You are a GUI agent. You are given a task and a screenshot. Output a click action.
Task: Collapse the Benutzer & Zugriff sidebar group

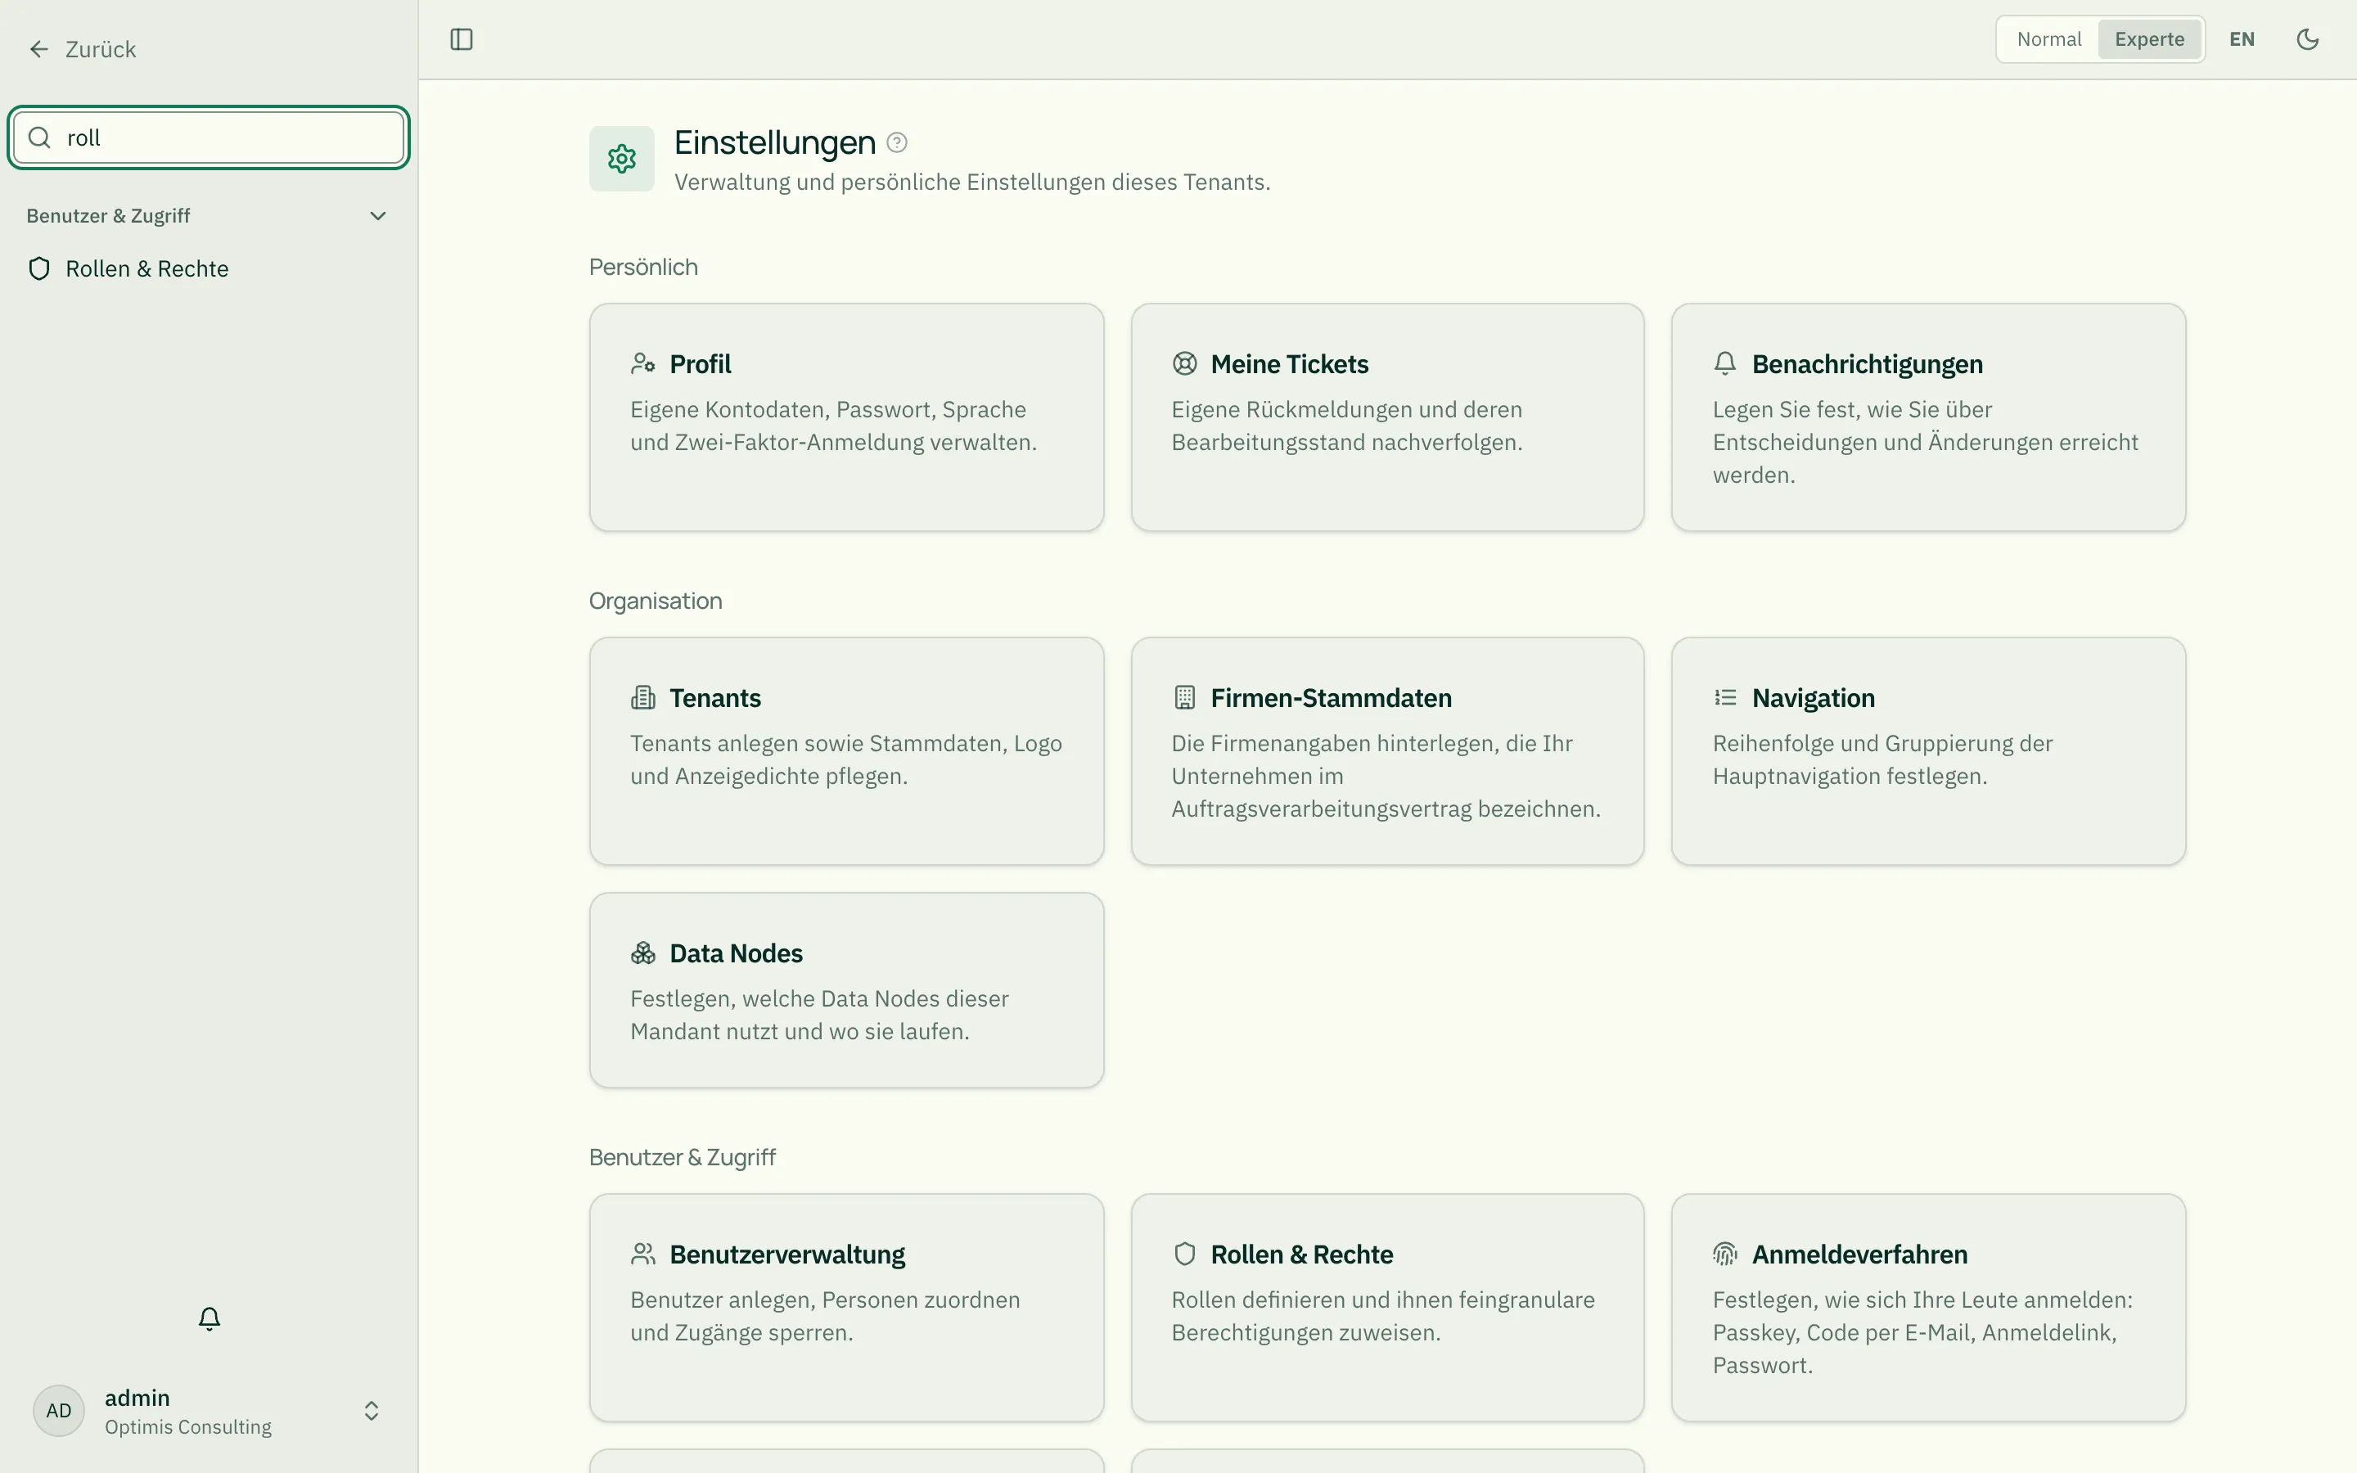click(x=209, y=215)
